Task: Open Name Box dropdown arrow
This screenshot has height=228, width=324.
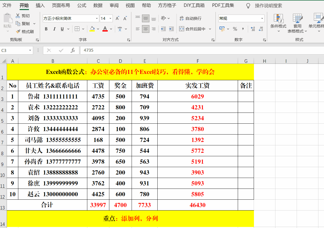Action: [30, 50]
